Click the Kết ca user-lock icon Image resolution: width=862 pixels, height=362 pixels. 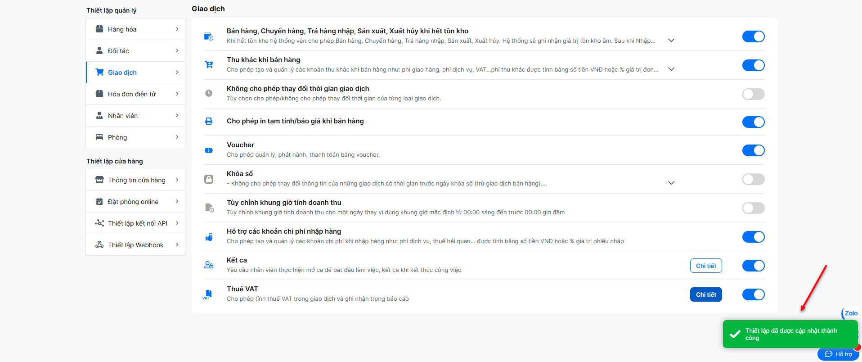click(x=209, y=265)
